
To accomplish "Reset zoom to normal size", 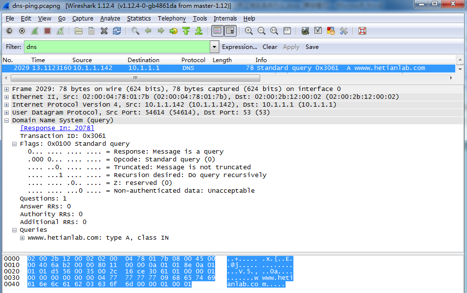I will [x=274, y=31].
